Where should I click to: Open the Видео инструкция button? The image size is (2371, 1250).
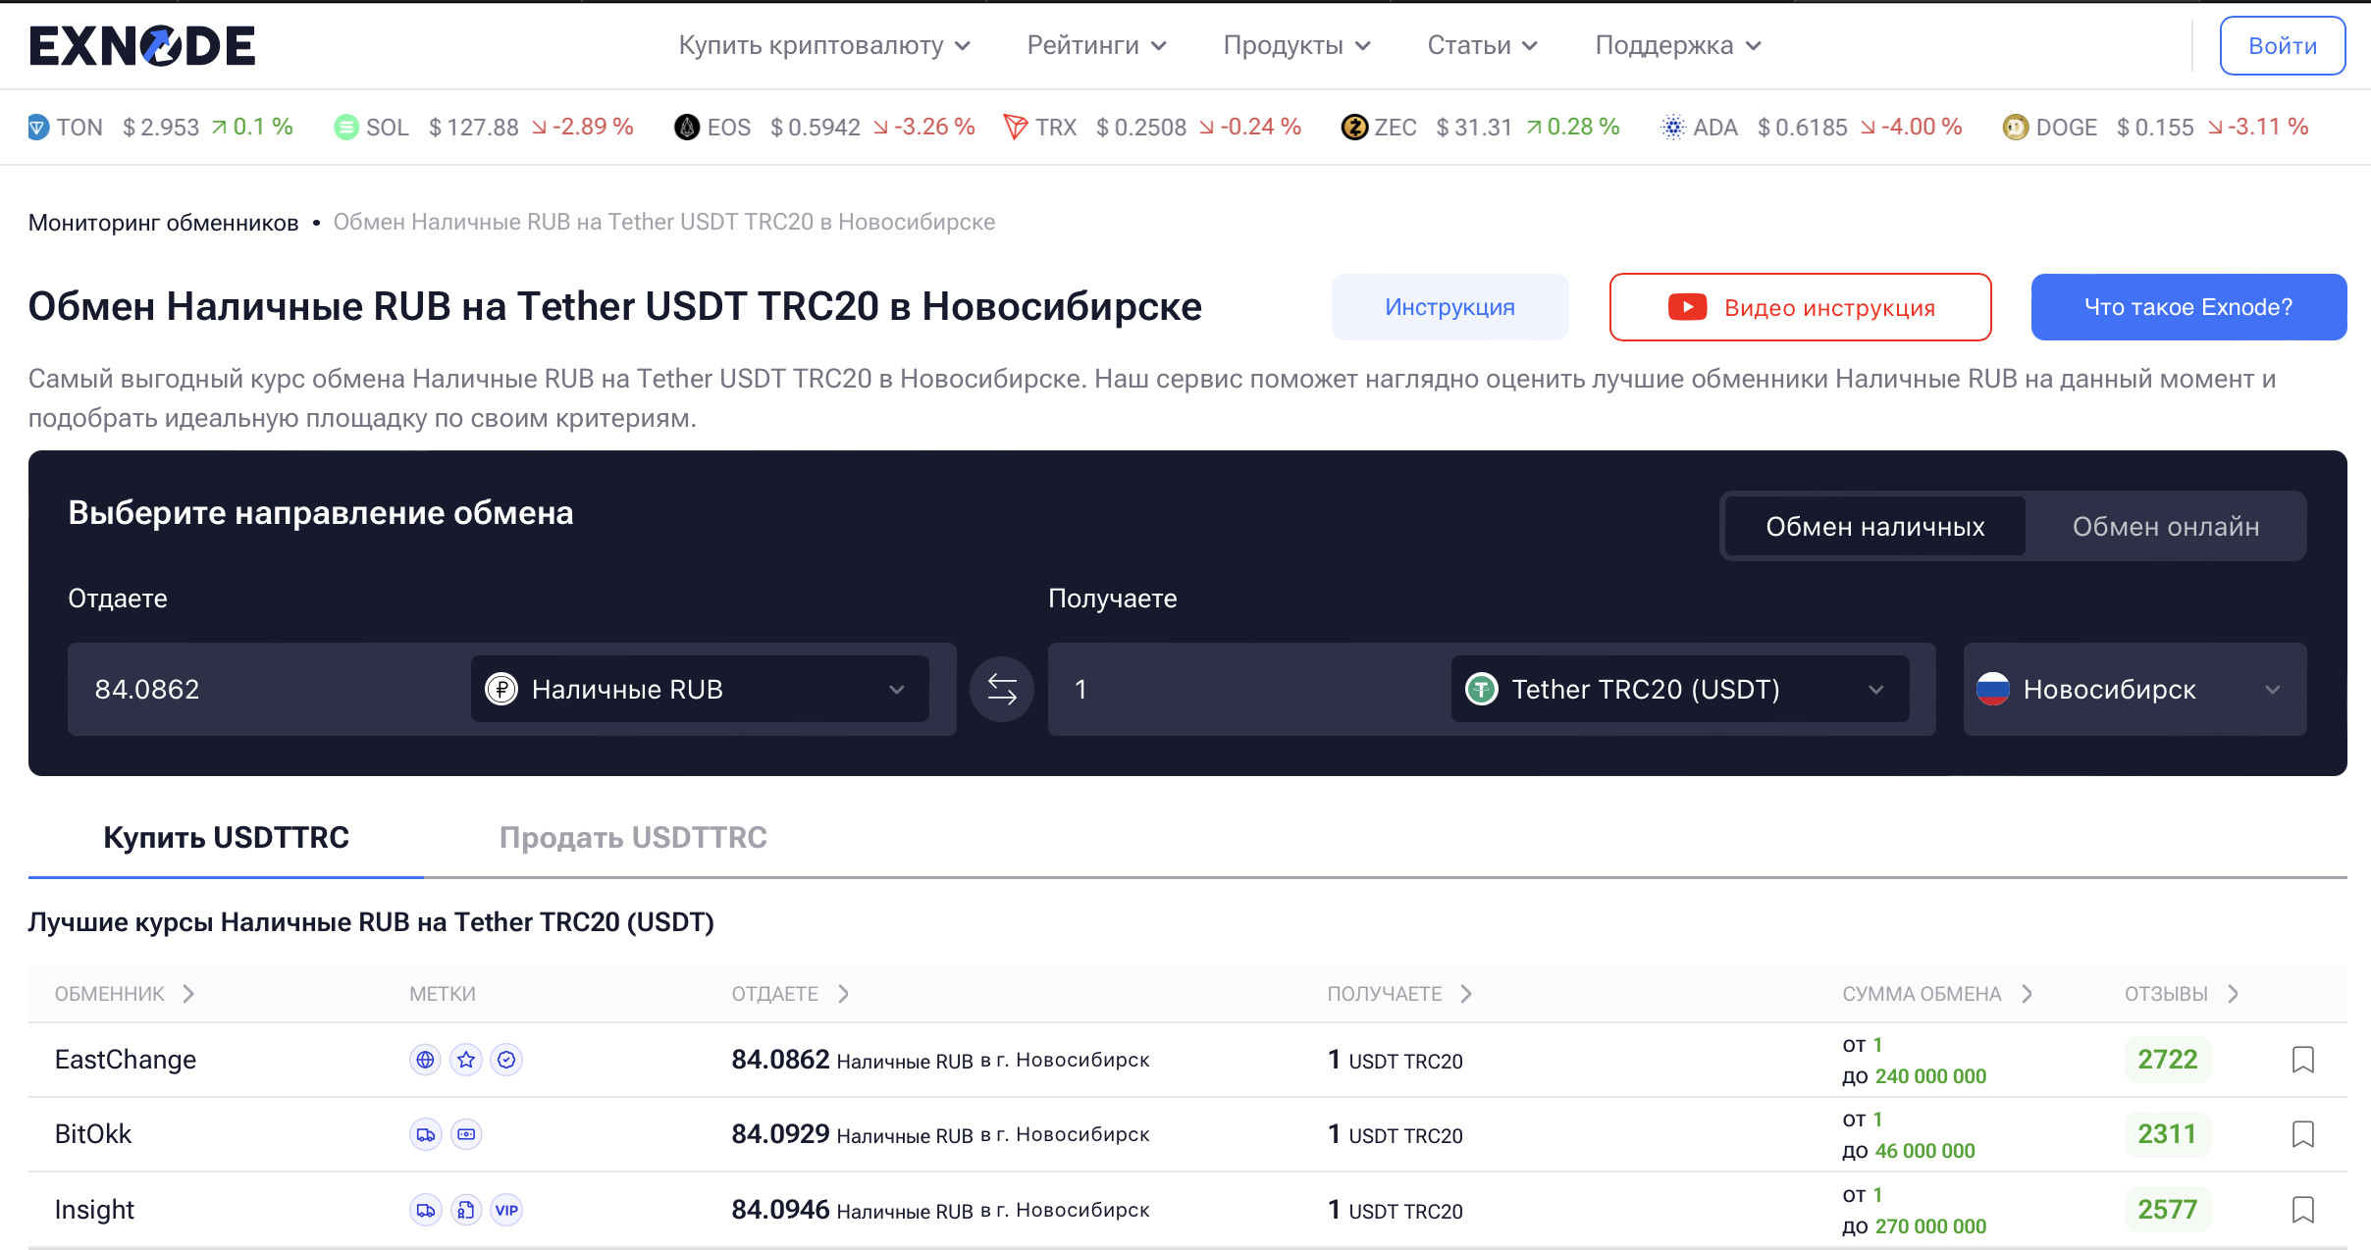click(x=1800, y=307)
